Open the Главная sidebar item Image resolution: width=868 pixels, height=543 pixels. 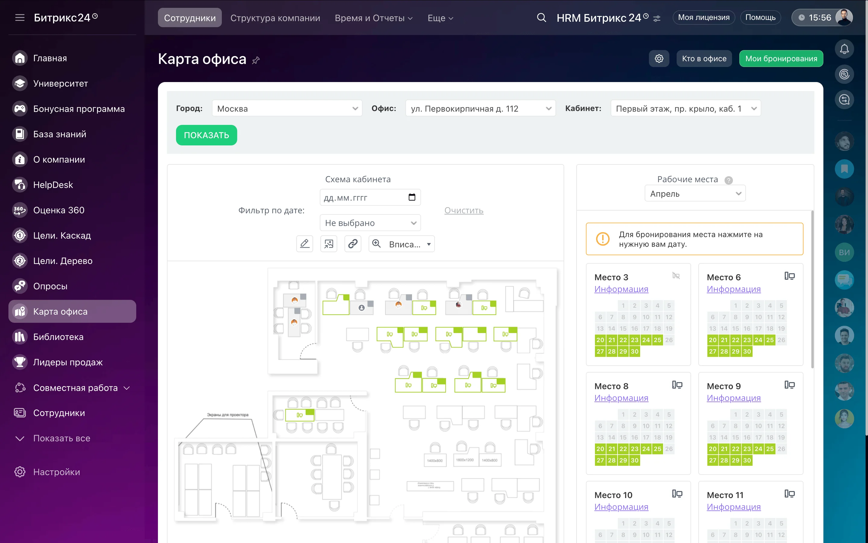(72, 58)
